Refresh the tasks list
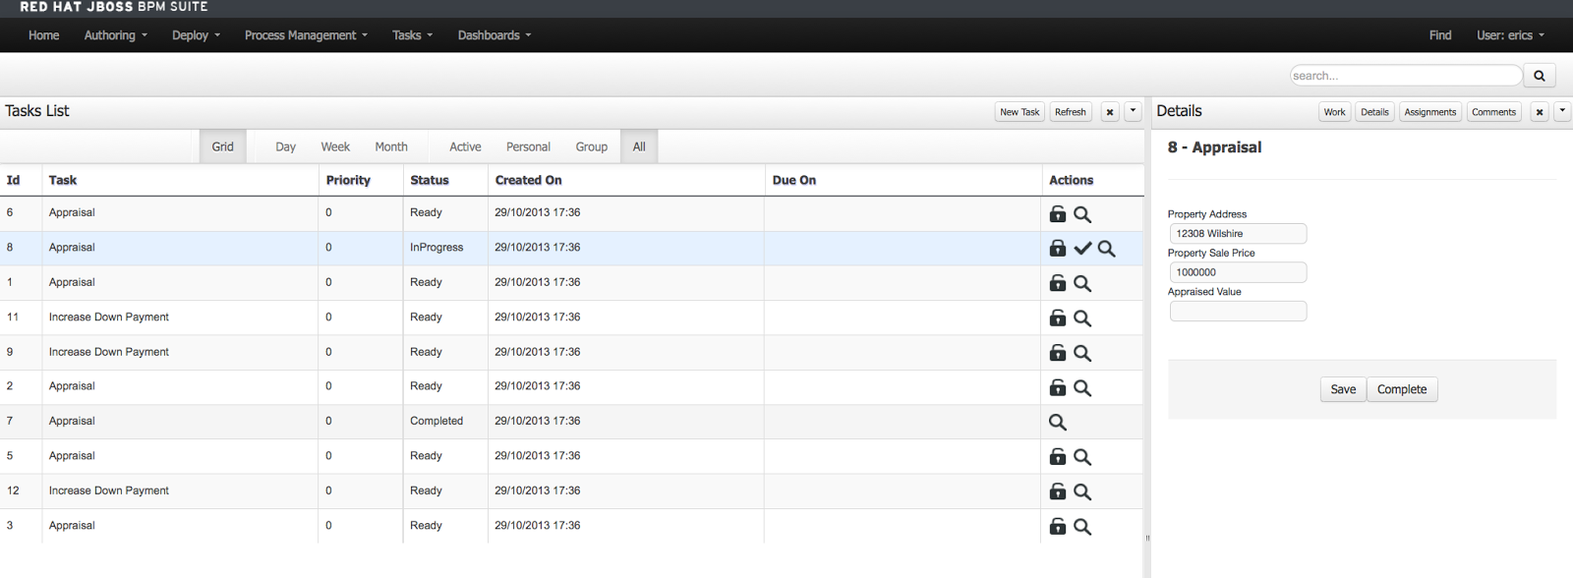Screen dimensions: 1573x578 1071,112
